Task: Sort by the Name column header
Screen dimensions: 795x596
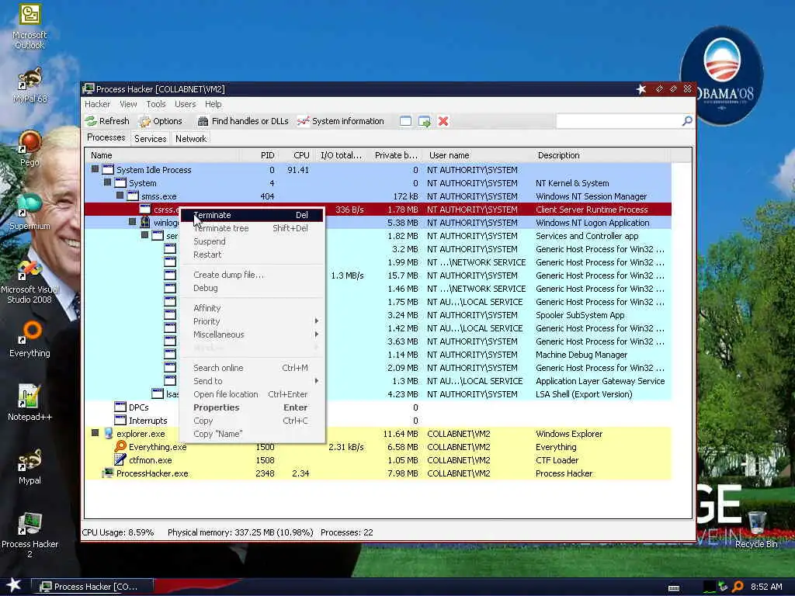Action: click(163, 155)
